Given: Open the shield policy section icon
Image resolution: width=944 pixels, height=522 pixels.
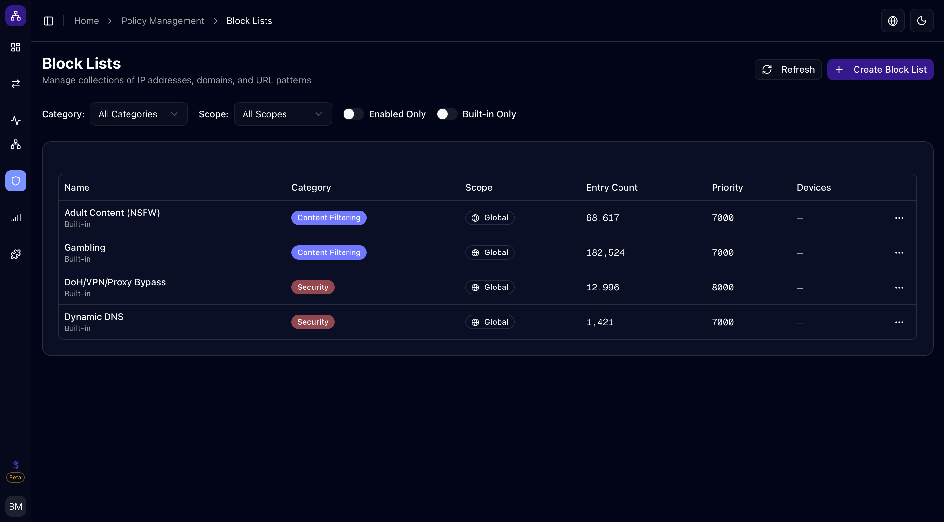Looking at the screenshot, I should pyautogui.click(x=15, y=180).
